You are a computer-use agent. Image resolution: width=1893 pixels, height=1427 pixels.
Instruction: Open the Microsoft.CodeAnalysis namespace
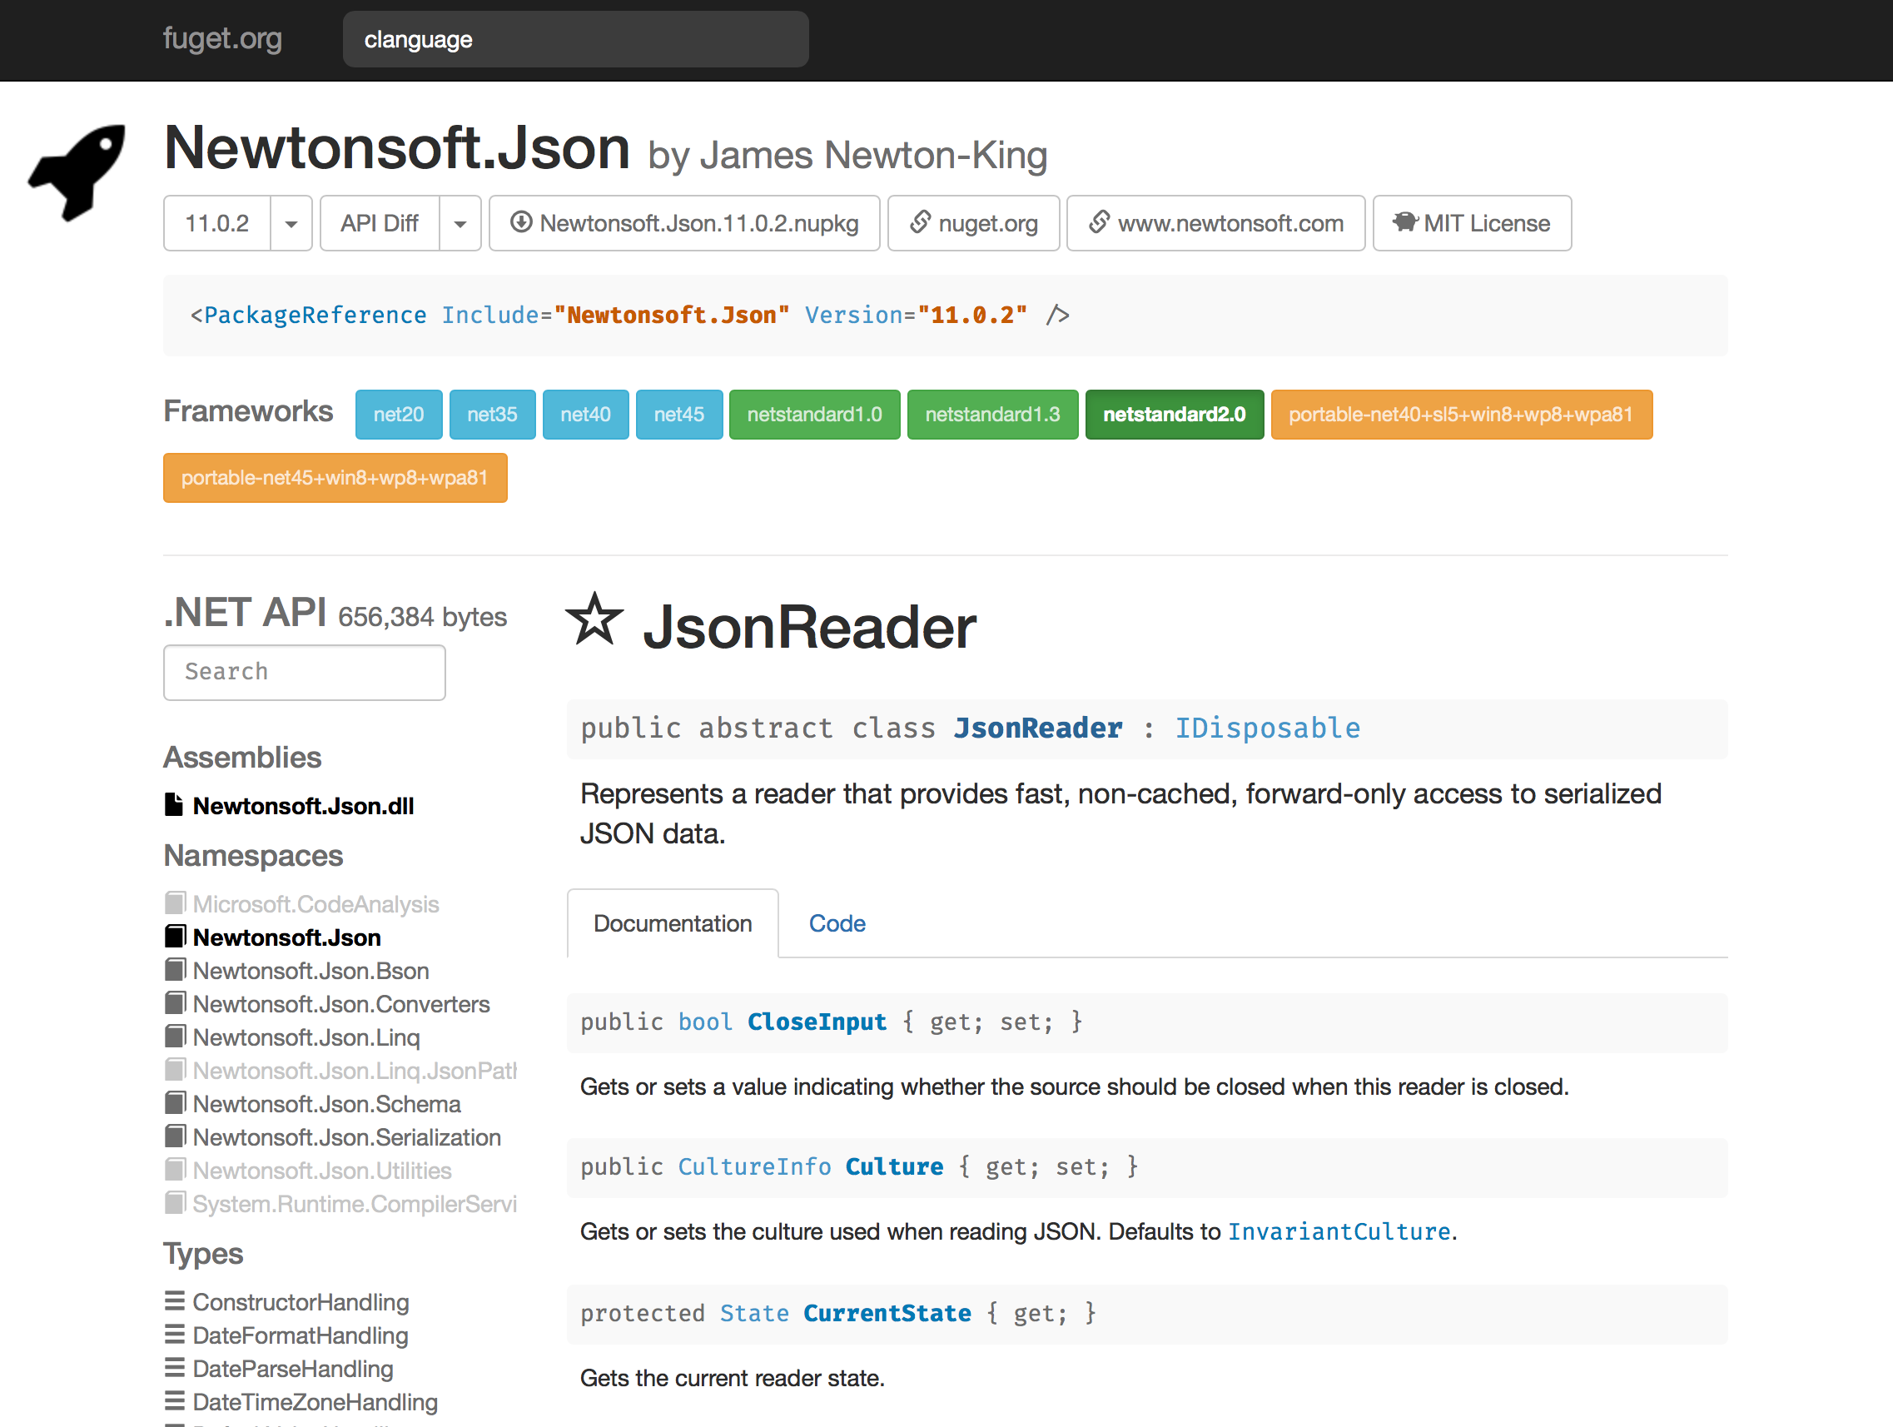(315, 904)
